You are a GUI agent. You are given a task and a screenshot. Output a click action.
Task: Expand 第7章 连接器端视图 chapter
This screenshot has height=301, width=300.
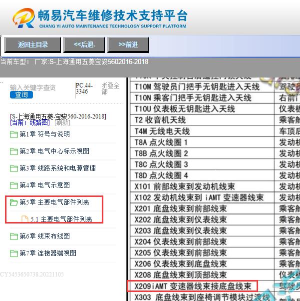tap(48, 253)
